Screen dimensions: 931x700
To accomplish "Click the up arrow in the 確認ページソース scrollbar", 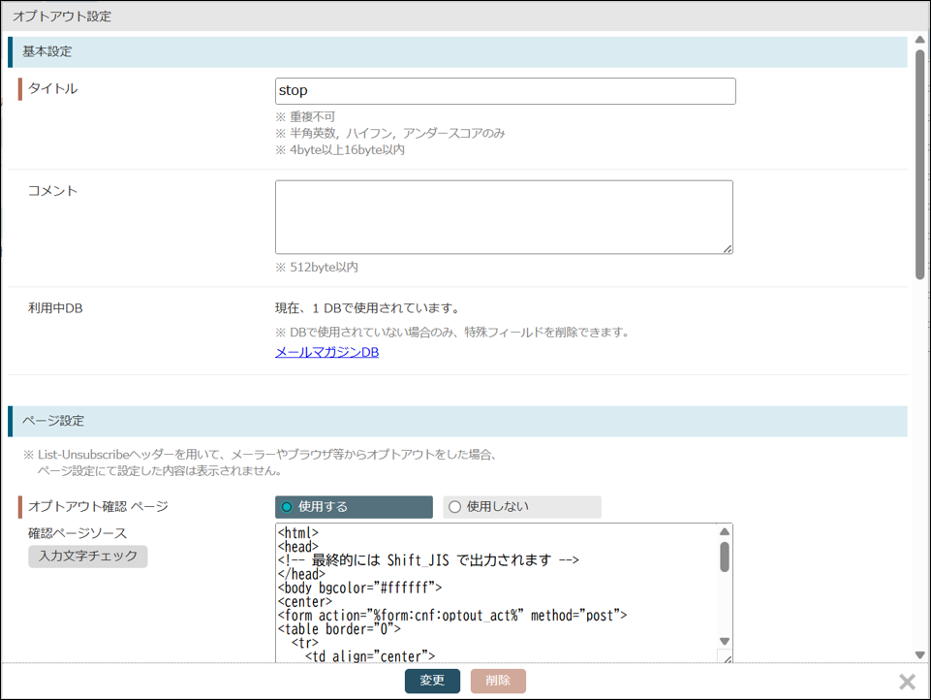I will (x=724, y=531).
